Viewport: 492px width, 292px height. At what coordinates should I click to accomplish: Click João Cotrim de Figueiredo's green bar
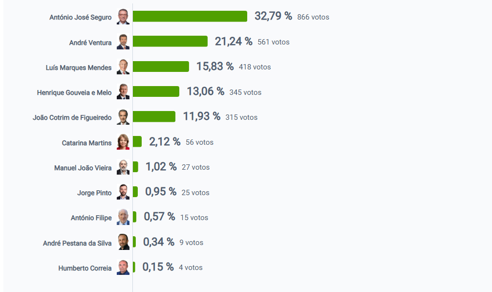(154, 116)
